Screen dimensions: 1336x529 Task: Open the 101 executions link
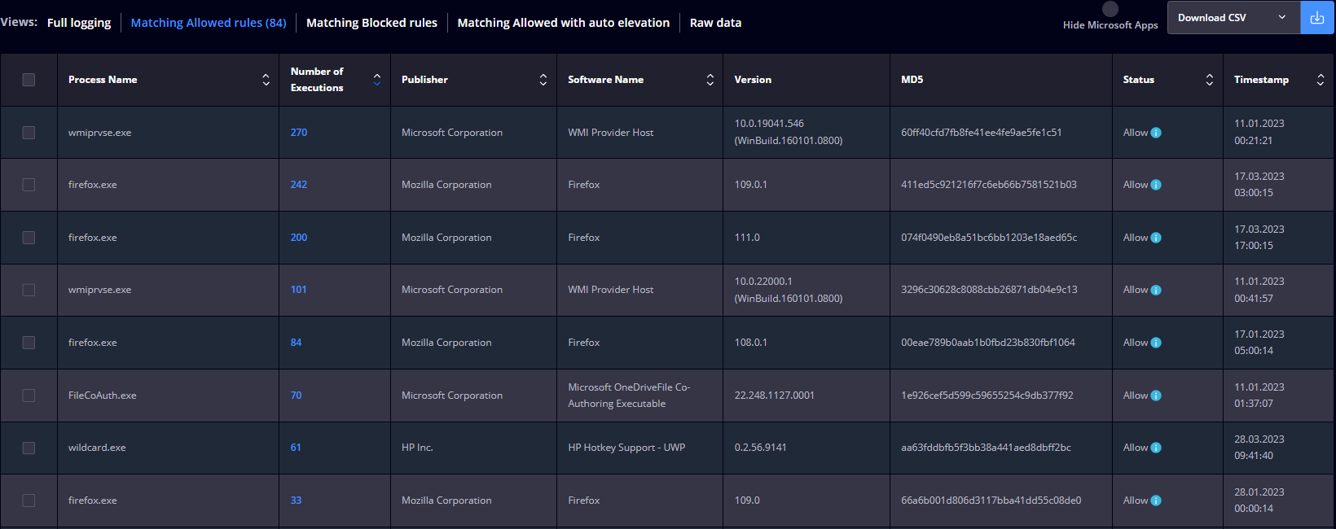tap(299, 290)
